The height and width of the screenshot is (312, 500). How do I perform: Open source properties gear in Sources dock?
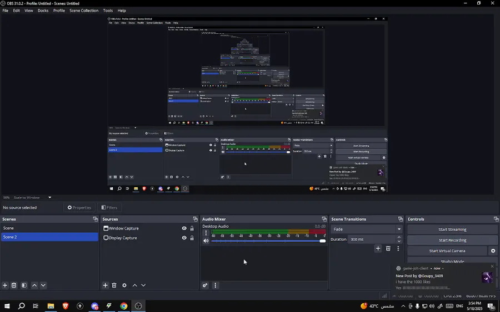click(x=124, y=285)
